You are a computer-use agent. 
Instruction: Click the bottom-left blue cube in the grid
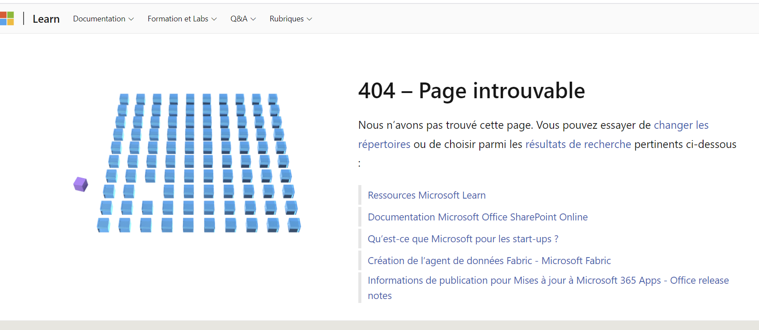pos(104,225)
